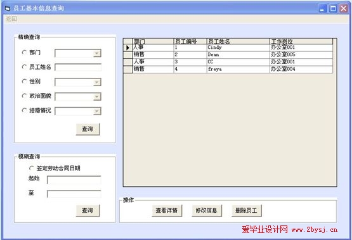This screenshot has width=352, height=240.
Task: Focus the 起始 date input field
Action: click(x=74, y=180)
